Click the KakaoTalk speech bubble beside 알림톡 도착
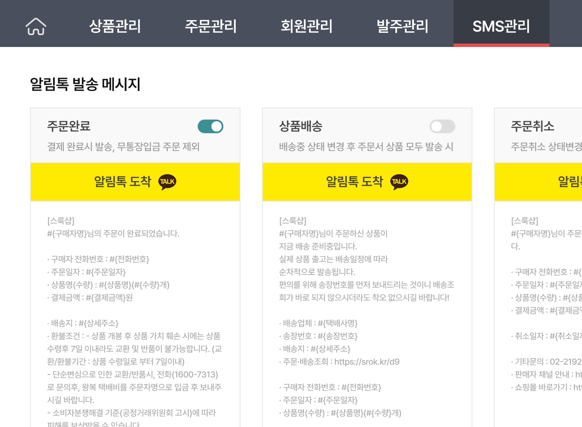The image size is (582, 427). [167, 181]
